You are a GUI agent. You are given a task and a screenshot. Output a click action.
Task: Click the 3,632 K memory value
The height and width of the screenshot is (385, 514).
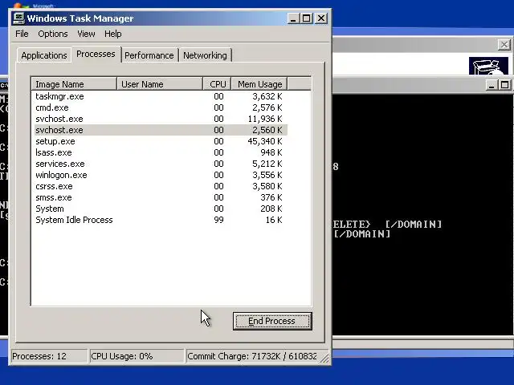coord(267,96)
